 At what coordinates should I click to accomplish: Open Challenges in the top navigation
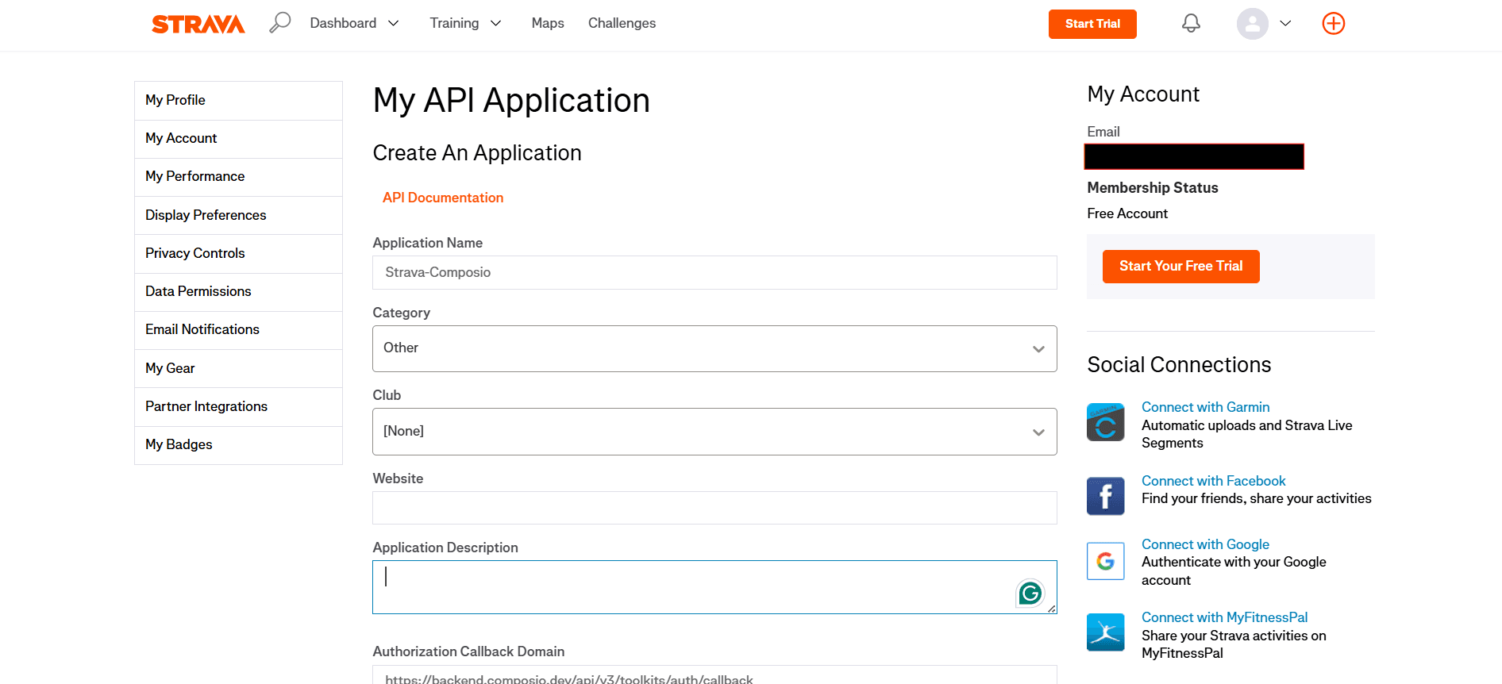tap(622, 23)
